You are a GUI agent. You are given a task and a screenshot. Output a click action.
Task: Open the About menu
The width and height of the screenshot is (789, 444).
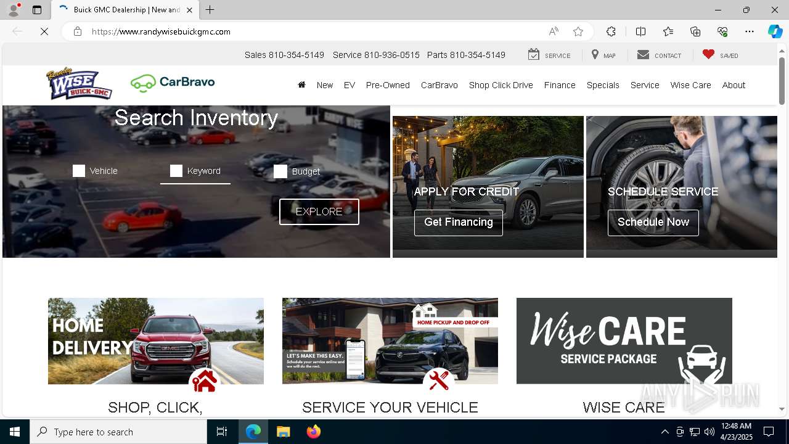coord(734,85)
